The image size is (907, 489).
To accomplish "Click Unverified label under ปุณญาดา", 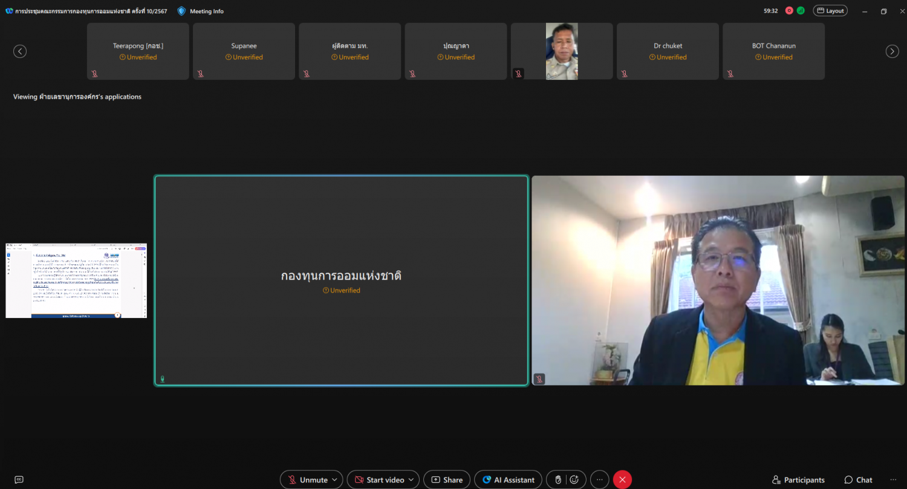I will coord(456,57).
